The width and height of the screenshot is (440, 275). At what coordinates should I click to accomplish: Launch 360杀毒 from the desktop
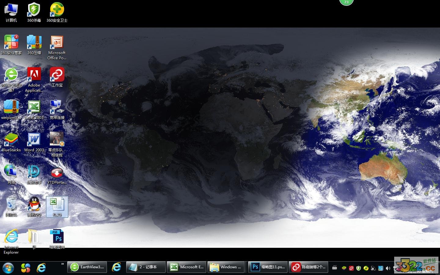34,13
